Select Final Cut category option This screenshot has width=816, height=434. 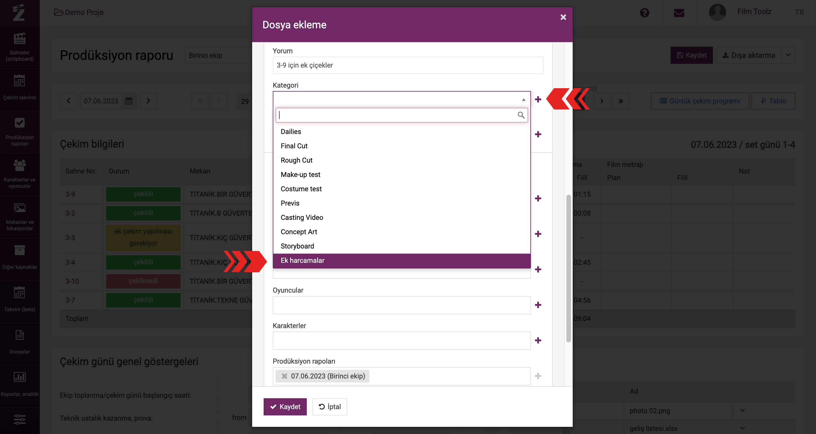[x=401, y=146]
